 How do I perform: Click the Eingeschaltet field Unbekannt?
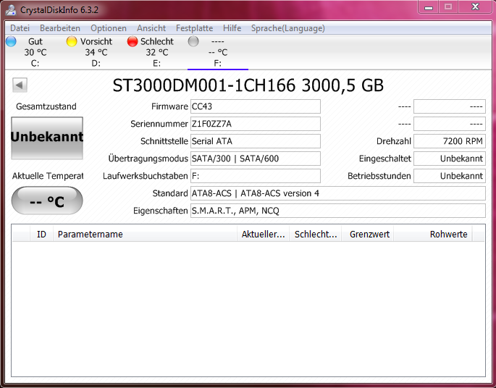point(450,159)
